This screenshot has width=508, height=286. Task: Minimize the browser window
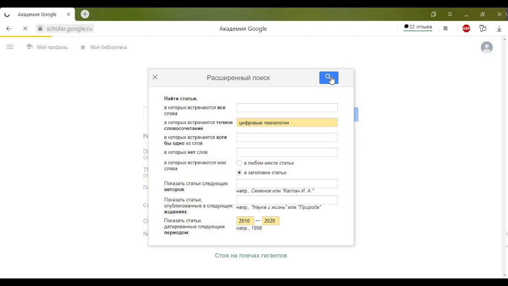click(466, 14)
